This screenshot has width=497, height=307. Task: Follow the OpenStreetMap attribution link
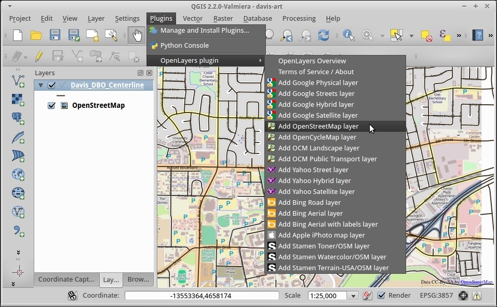[x=476, y=282]
